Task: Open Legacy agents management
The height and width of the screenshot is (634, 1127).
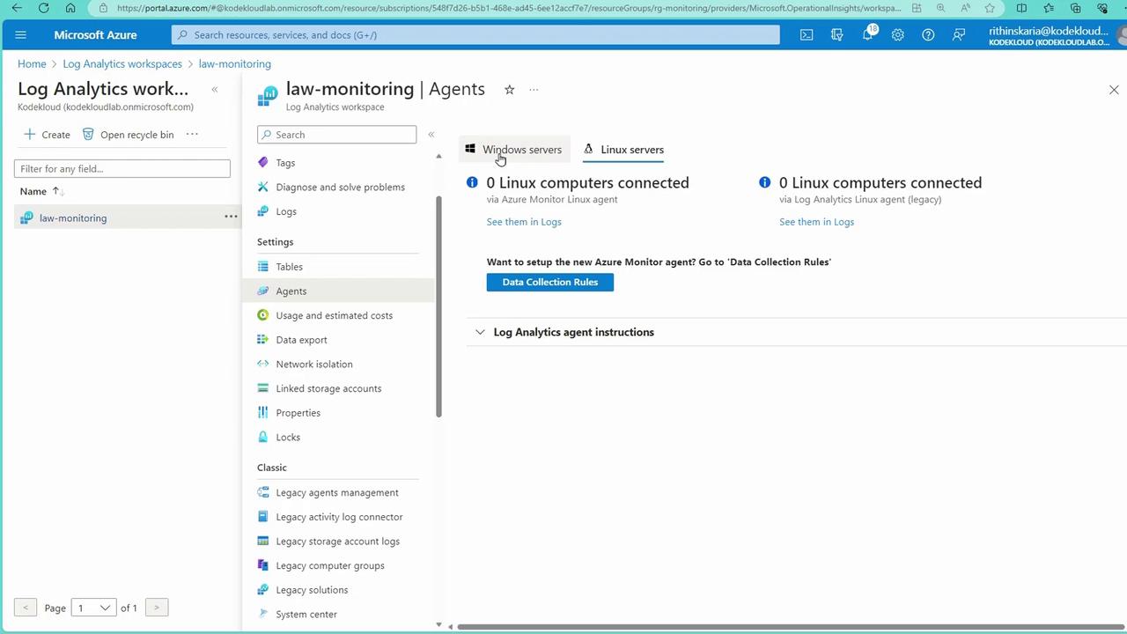Action: [x=336, y=493]
